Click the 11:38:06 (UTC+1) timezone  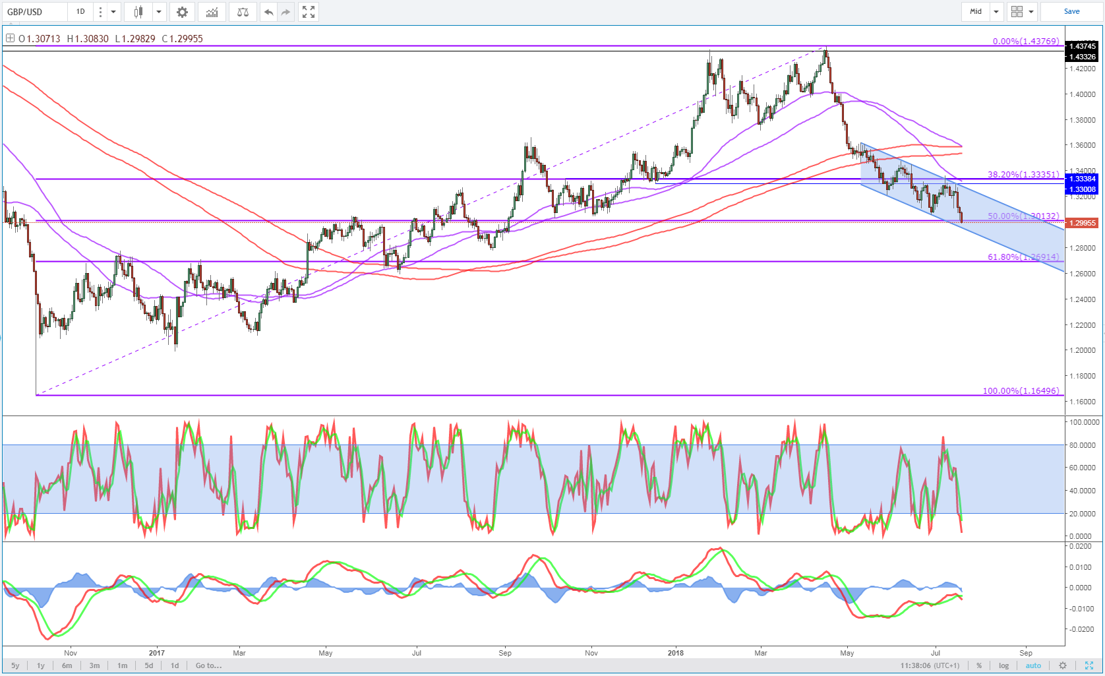coord(930,665)
